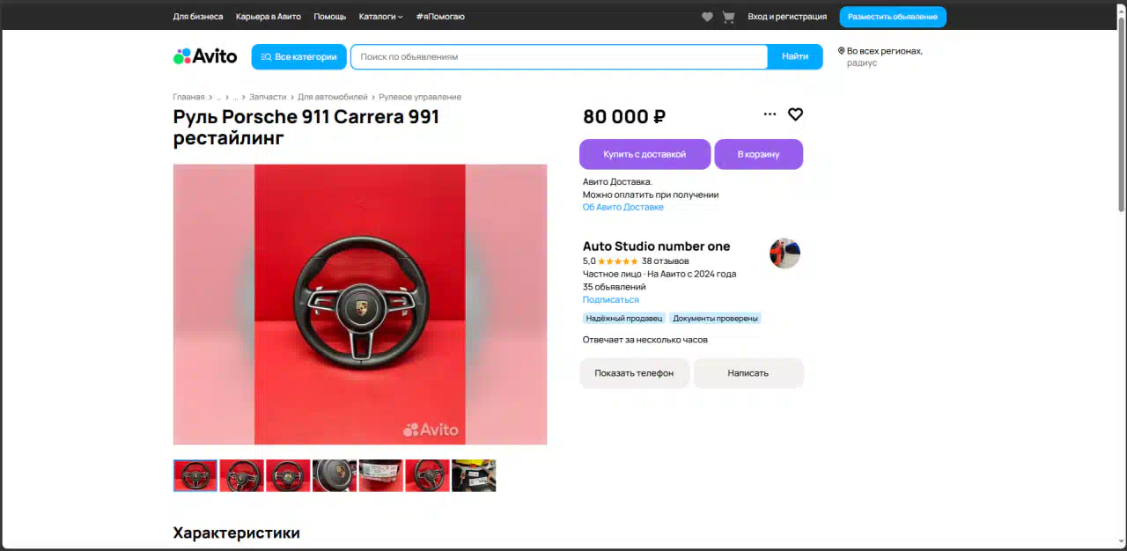
Task: Expand the Каталоги menu
Action: pos(380,17)
